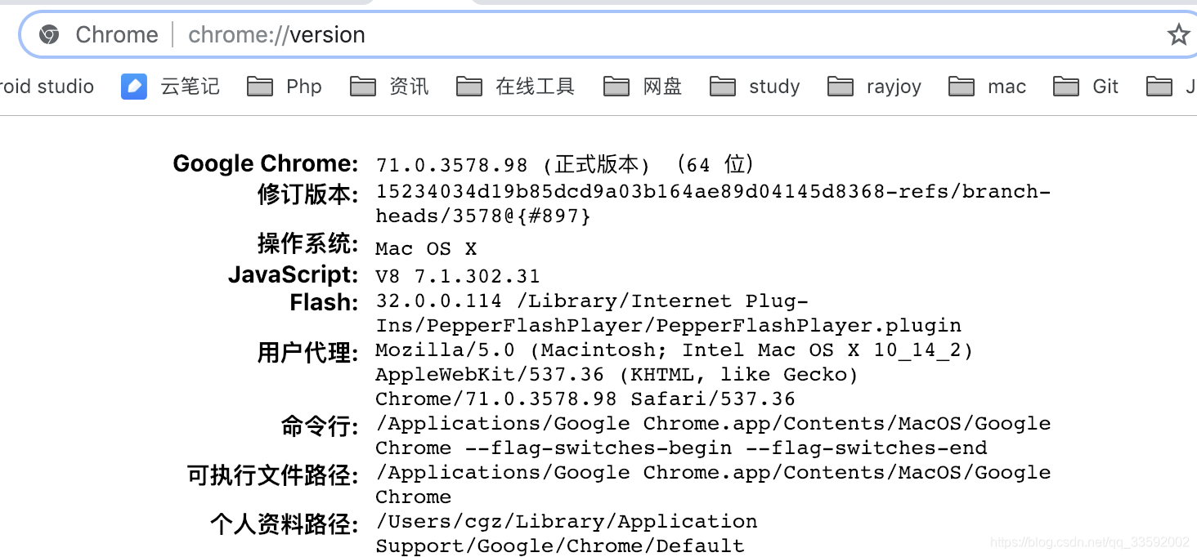The height and width of the screenshot is (557, 1197).
Task: Open the roid studio bookmark
Action: coord(47,87)
